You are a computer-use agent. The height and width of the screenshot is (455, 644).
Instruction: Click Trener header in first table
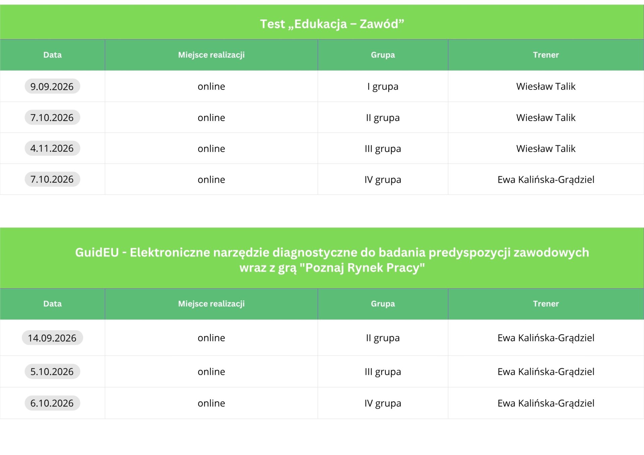546,55
